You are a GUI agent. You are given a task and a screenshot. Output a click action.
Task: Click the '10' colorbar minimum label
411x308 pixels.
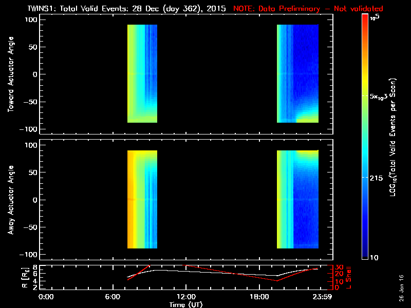pos(374,258)
